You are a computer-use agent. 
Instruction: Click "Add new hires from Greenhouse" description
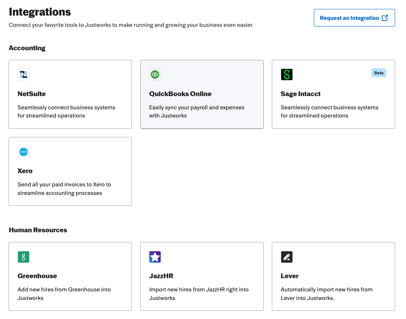tap(64, 294)
